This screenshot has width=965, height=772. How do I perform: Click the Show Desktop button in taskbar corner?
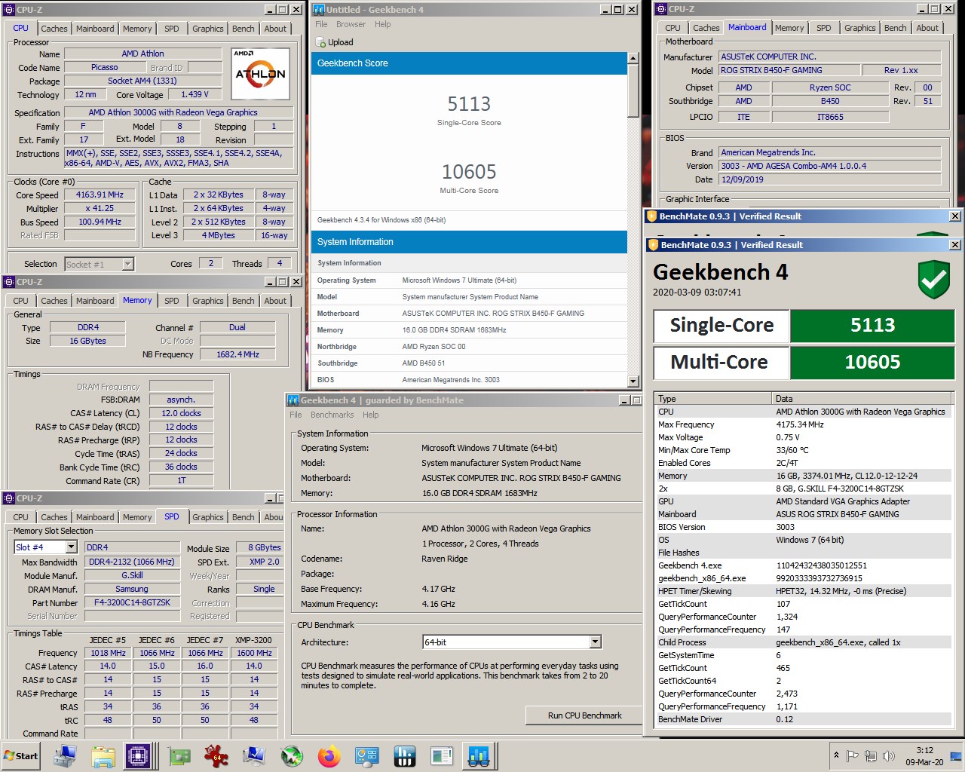point(956,755)
